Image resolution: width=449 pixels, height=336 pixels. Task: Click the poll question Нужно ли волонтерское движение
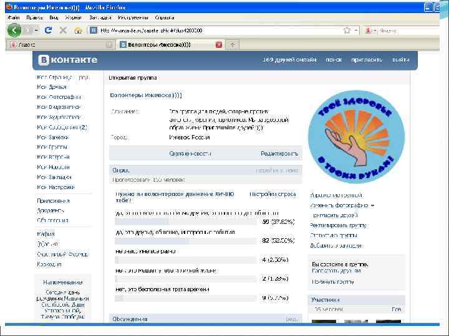[175, 197]
